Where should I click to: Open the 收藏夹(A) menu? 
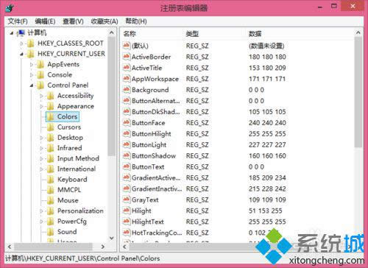(x=105, y=21)
